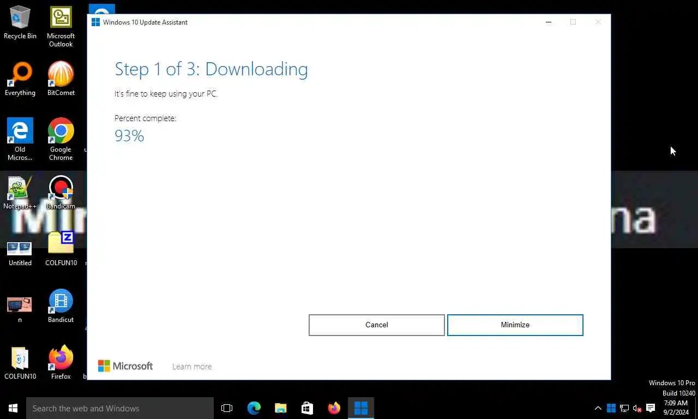
Task: Select Update Assistant taskbar button
Action: coord(361,408)
